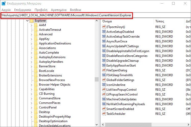The image size is (191, 127).
Task: Click the icon beside GlobalFolderSettings
Action: (104, 80)
